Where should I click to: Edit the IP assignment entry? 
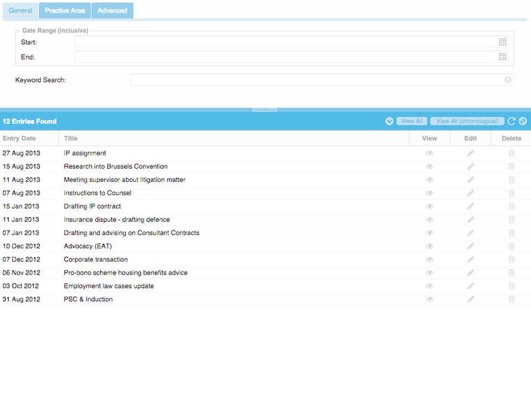(470, 153)
